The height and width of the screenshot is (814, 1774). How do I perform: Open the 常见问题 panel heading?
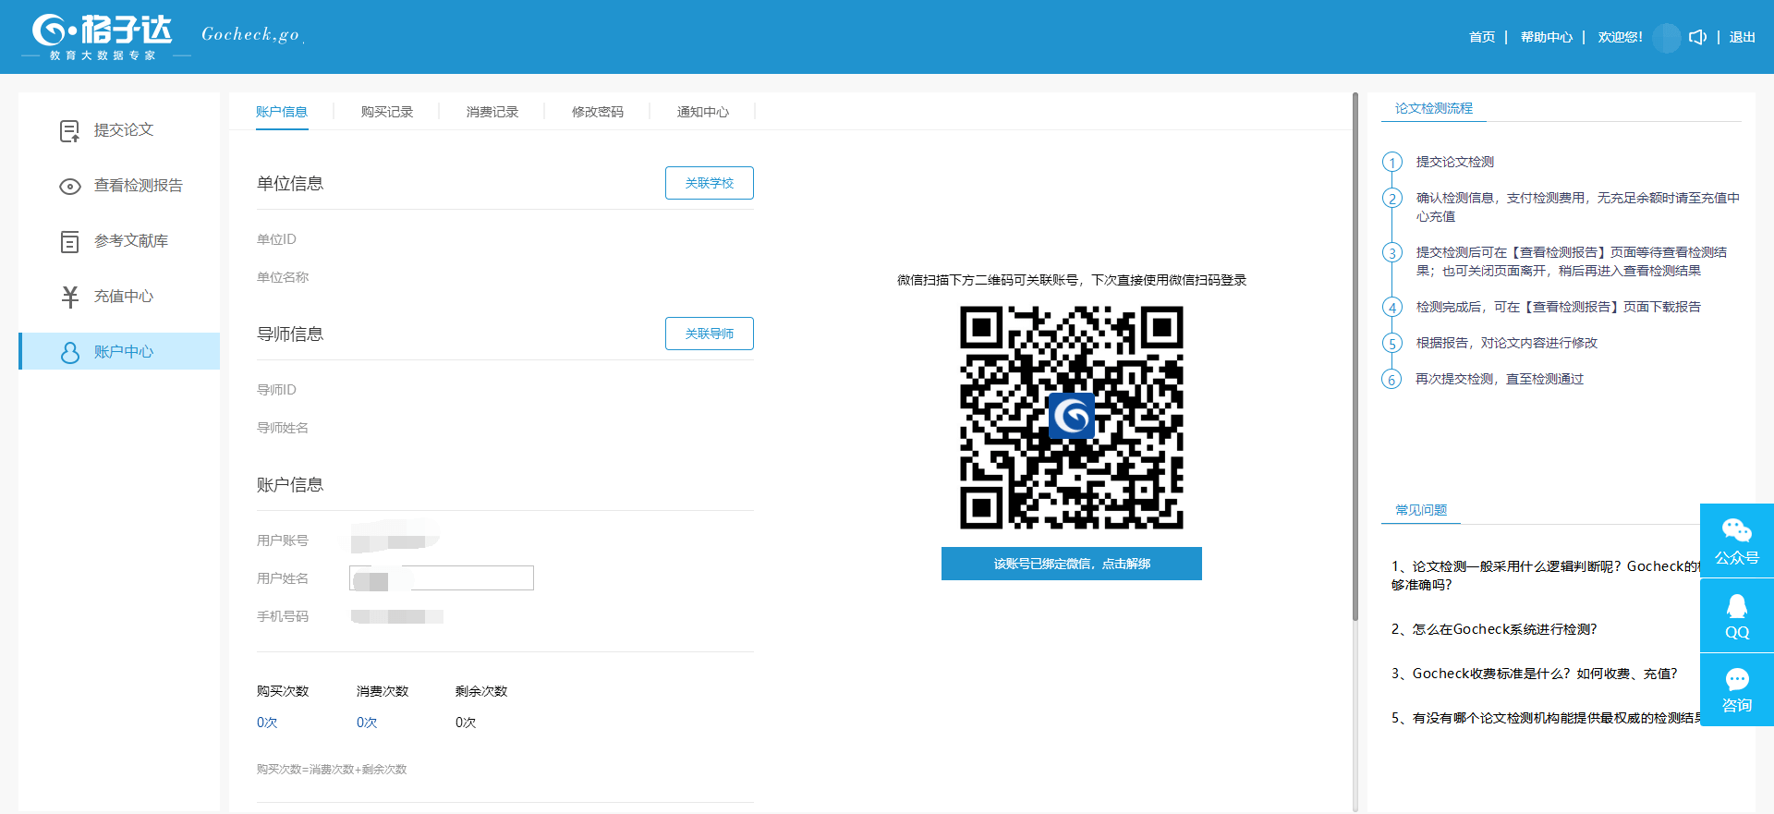(x=1421, y=510)
